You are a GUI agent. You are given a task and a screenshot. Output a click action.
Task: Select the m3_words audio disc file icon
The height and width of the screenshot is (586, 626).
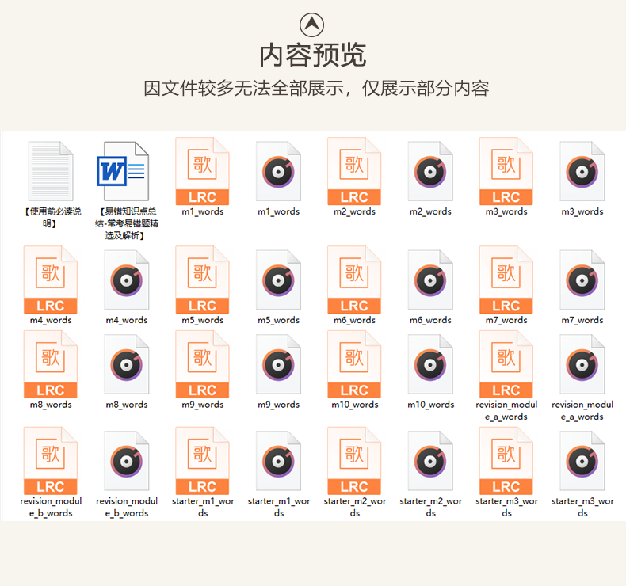582,171
